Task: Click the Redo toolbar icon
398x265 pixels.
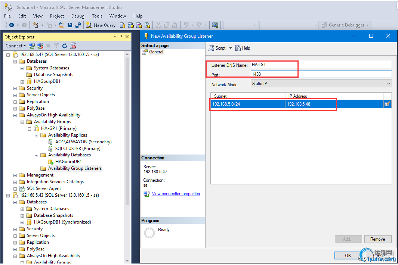Action: [x=199, y=25]
